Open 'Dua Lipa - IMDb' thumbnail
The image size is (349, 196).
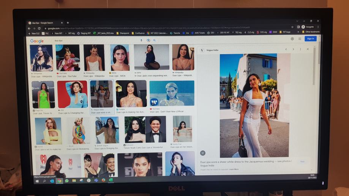(120, 58)
